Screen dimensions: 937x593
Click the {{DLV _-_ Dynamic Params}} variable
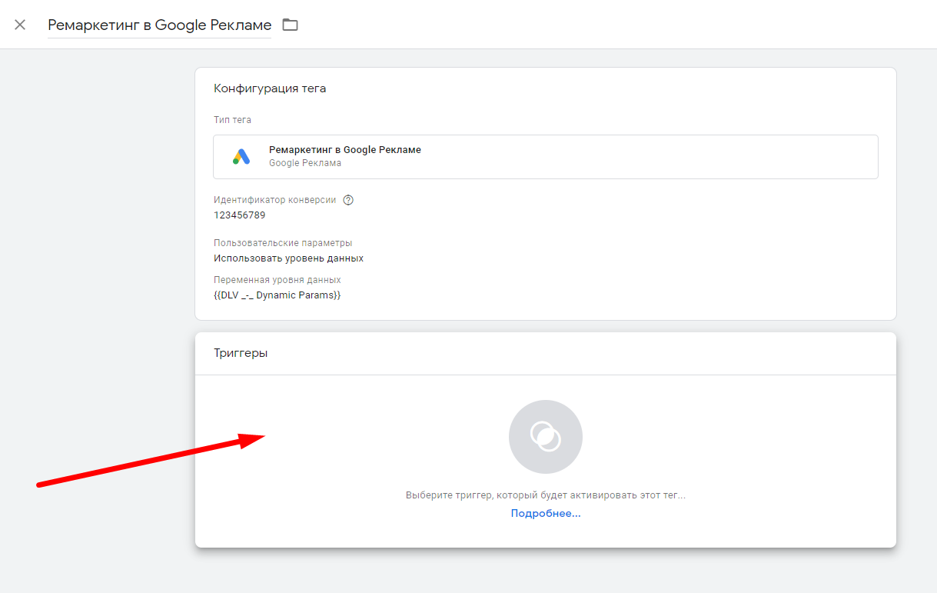(x=277, y=295)
